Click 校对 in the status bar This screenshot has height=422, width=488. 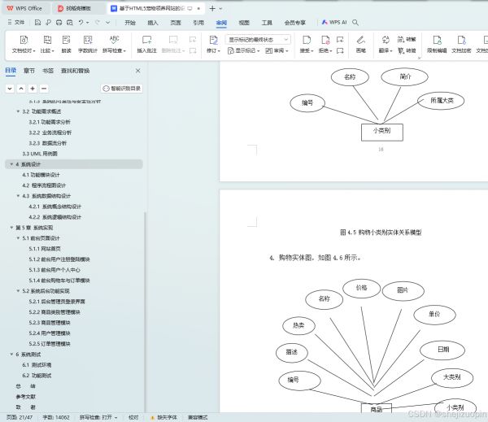(133, 417)
